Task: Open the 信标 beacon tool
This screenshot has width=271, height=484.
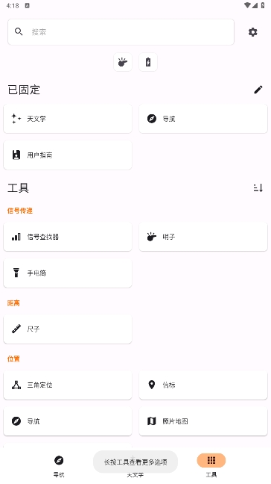Action: point(203,385)
